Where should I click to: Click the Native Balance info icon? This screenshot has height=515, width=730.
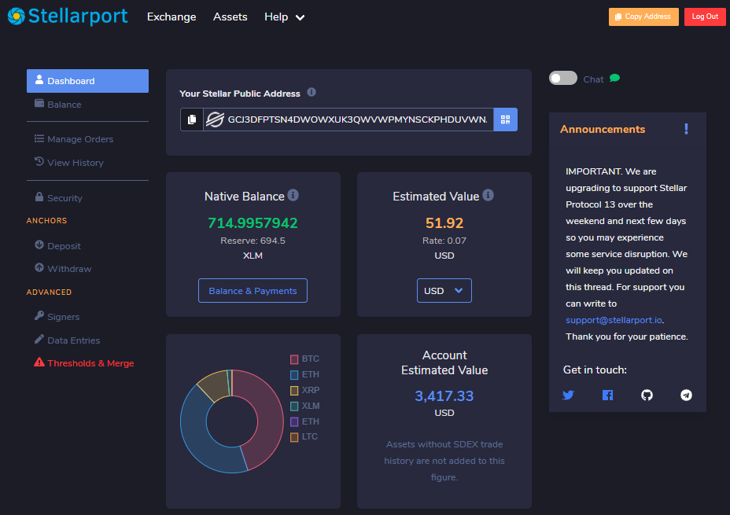pos(293,195)
